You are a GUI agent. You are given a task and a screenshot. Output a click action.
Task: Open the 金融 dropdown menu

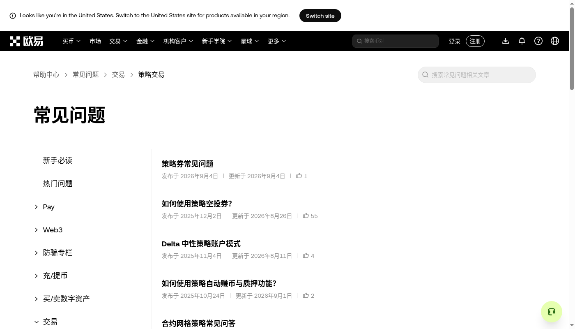(145, 41)
